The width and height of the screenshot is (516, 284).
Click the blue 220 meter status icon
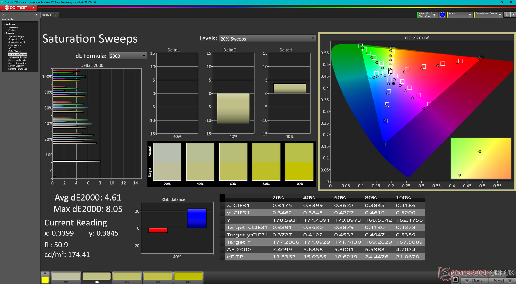point(442,15)
